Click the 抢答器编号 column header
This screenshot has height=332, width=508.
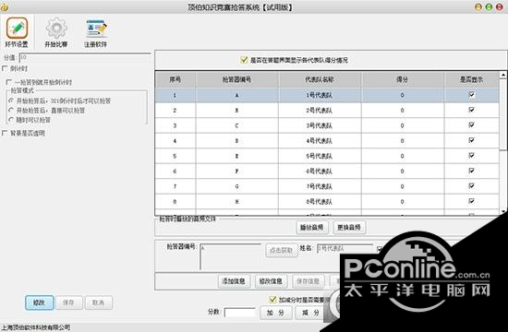(x=236, y=79)
